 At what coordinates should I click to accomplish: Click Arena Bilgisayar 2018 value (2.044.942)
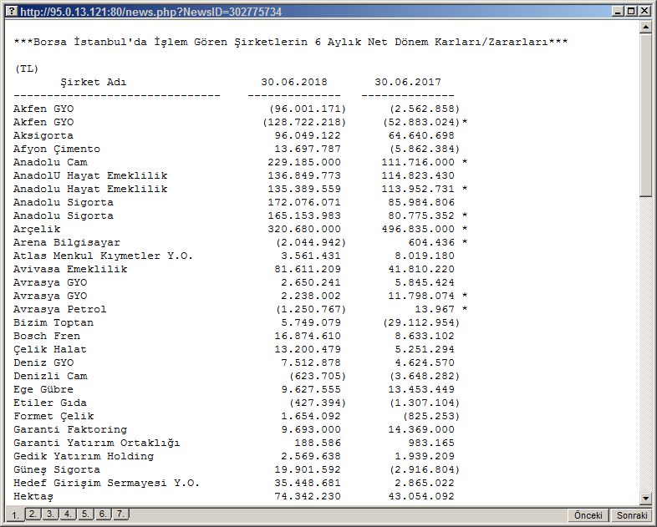coord(311,243)
